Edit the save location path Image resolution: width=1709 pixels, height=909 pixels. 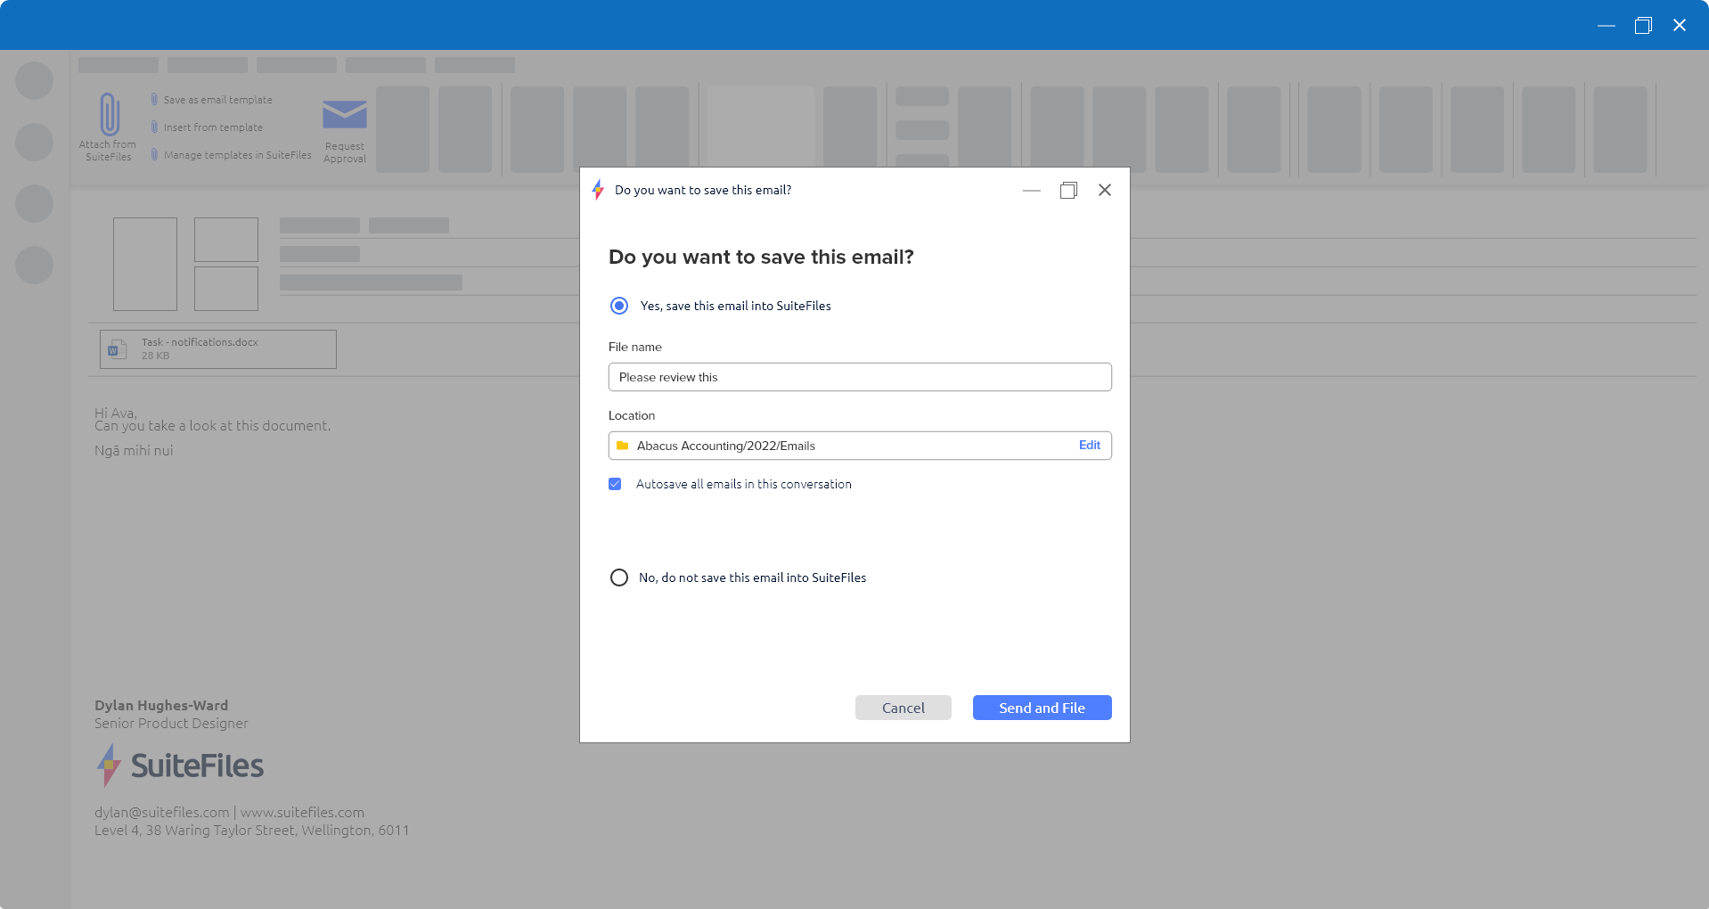(x=1089, y=445)
